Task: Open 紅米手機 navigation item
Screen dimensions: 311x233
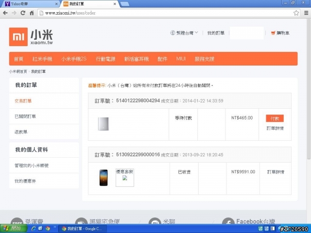Action: (x=42, y=59)
